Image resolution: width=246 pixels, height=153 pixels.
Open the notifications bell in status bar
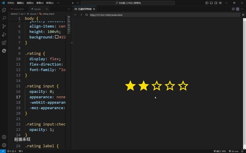point(243,151)
